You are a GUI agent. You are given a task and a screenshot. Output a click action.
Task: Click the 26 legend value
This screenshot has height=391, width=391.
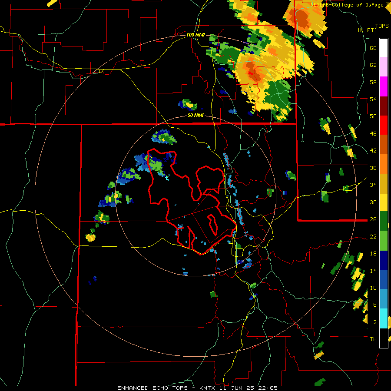pos(373,219)
